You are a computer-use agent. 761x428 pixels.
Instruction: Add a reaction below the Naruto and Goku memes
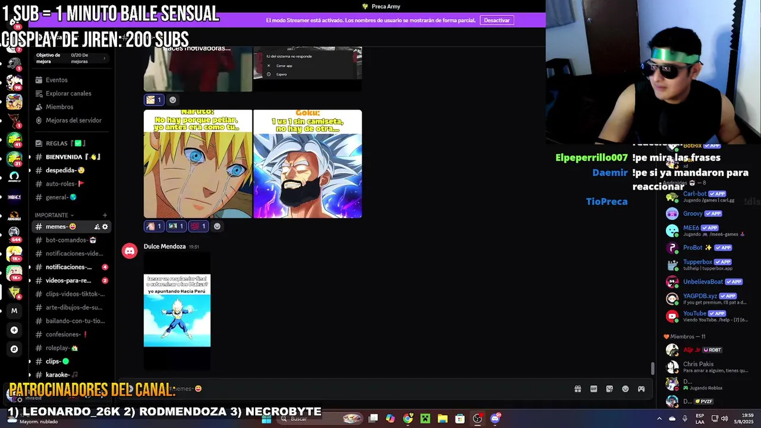point(217,226)
